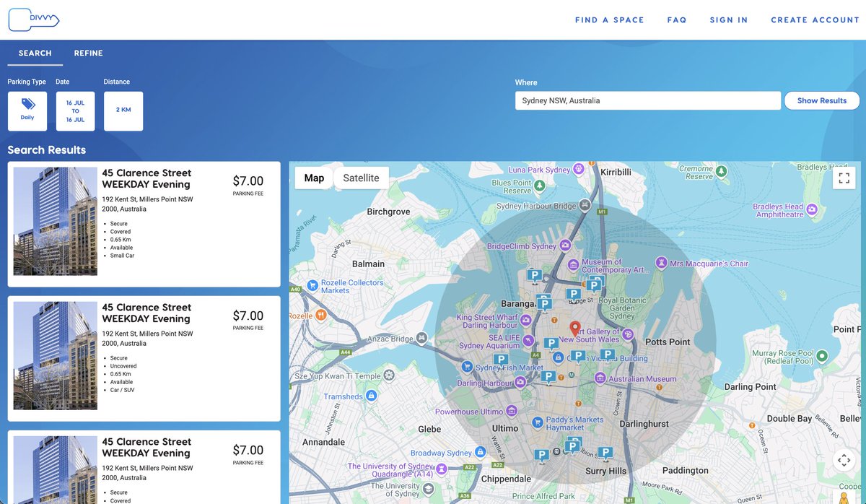Click Bradleys Head Amphitheatre camera icon

[x=812, y=210]
